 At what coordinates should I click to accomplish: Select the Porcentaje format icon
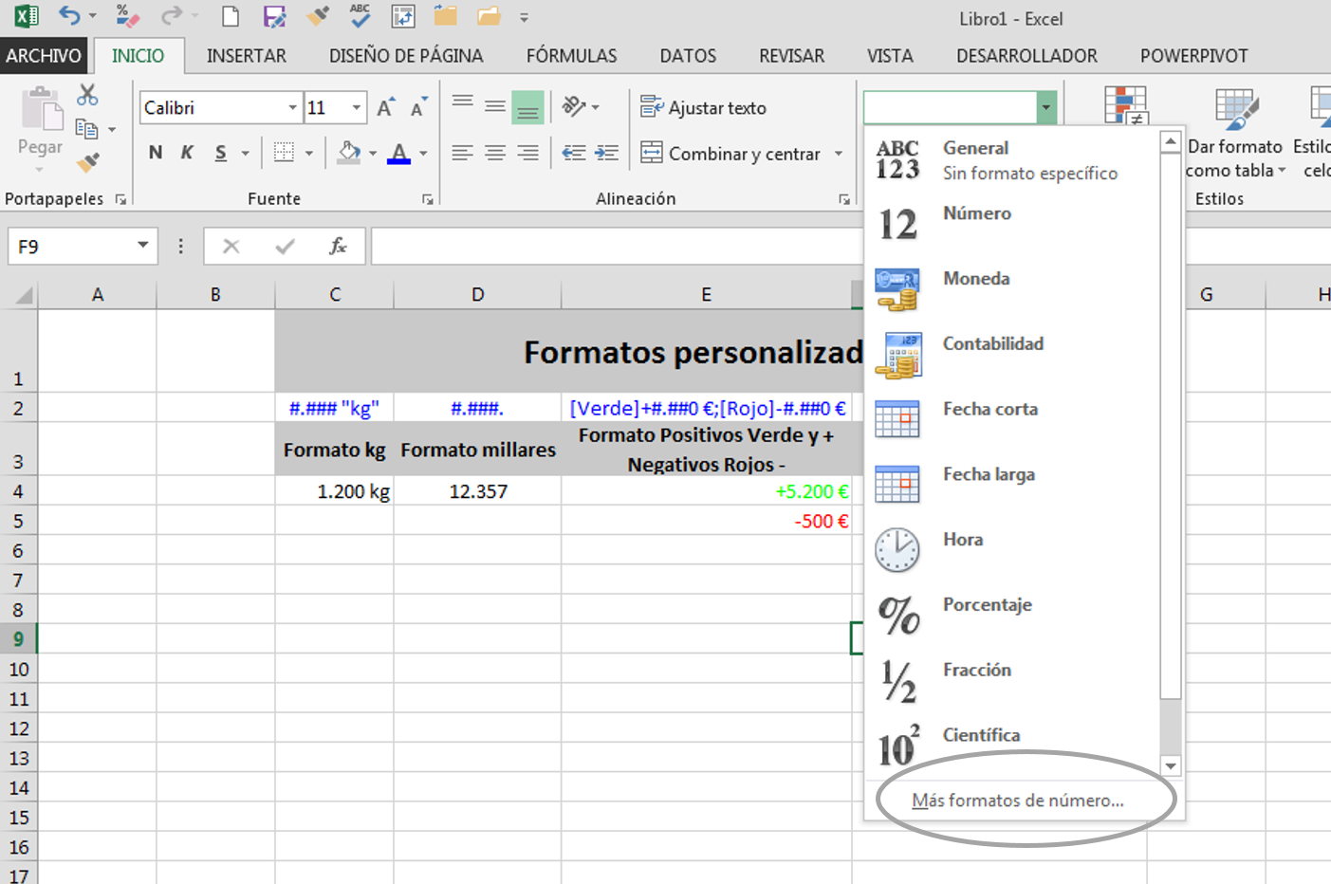click(x=897, y=617)
